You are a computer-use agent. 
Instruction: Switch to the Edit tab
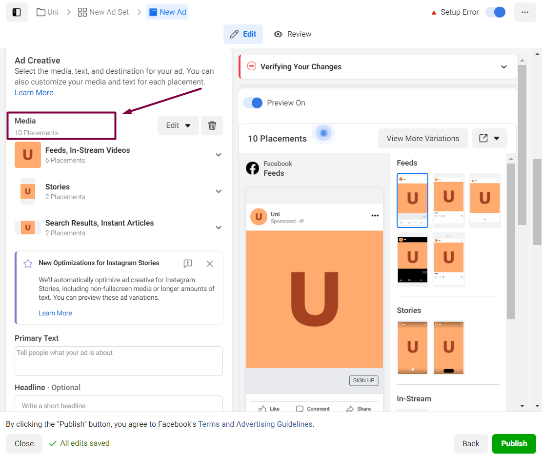click(x=243, y=34)
